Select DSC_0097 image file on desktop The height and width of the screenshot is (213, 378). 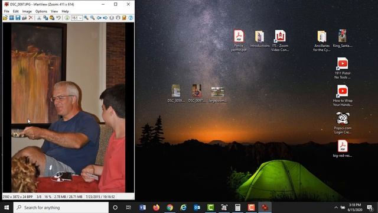click(197, 93)
